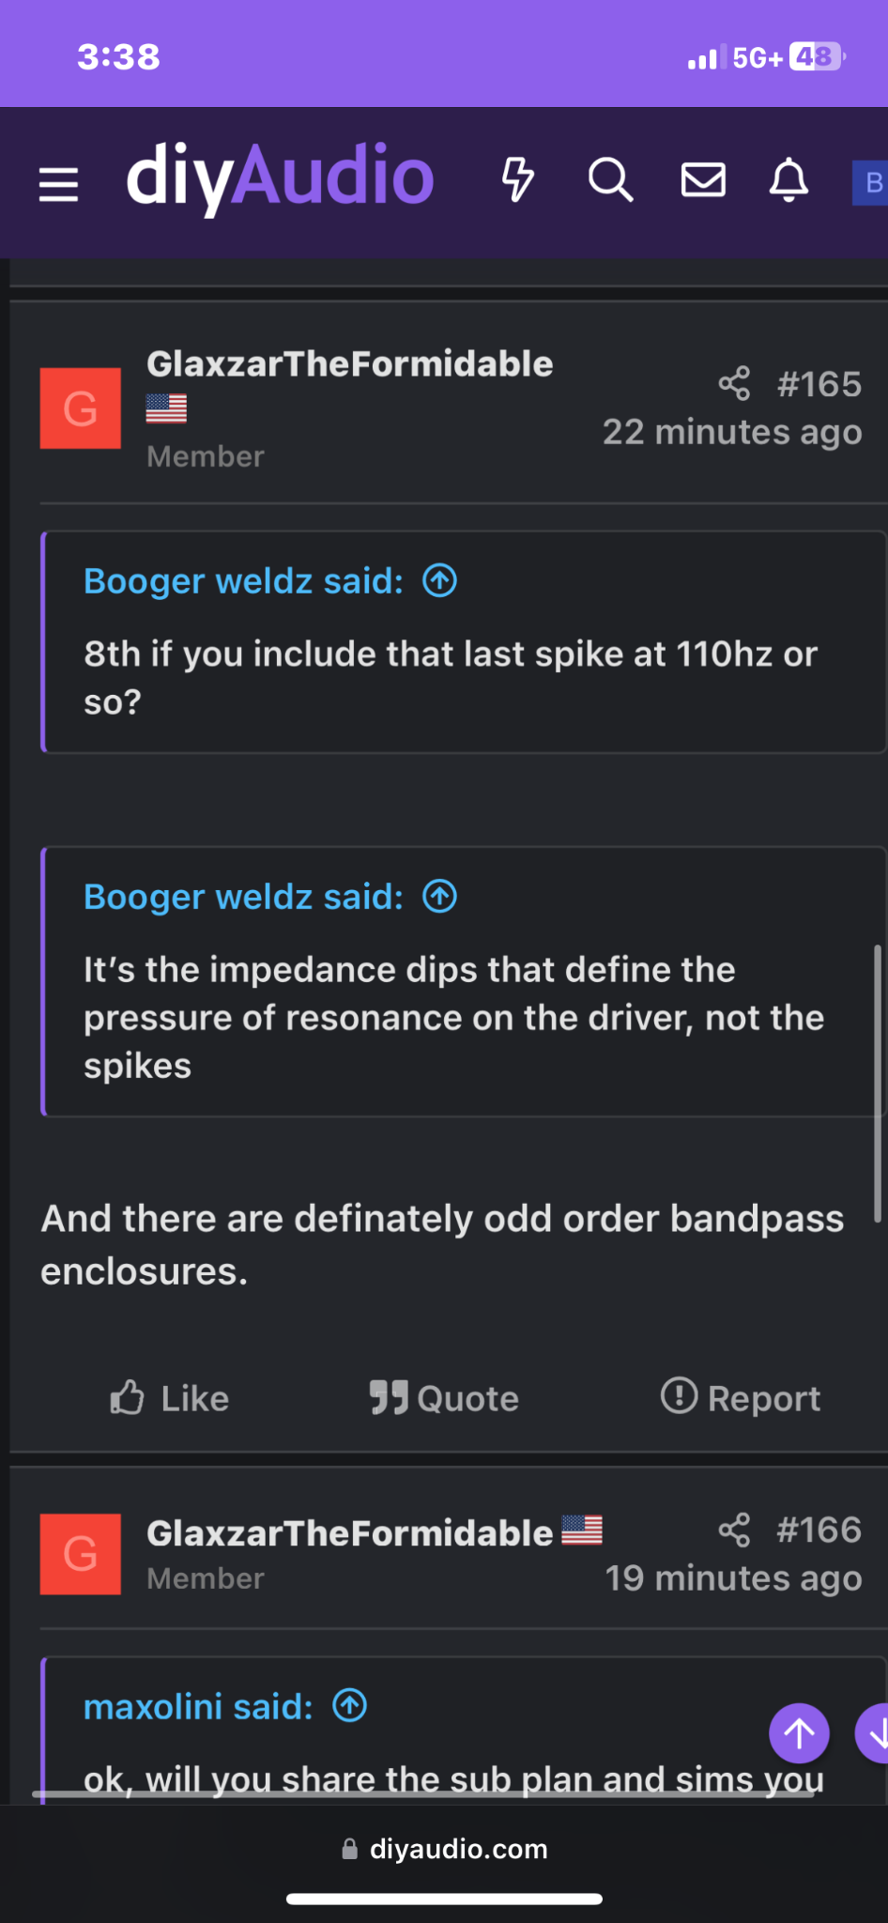Tap the scroll-to-top arrow button
This screenshot has width=888, height=1923.
pyautogui.click(x=799, y=1733)
